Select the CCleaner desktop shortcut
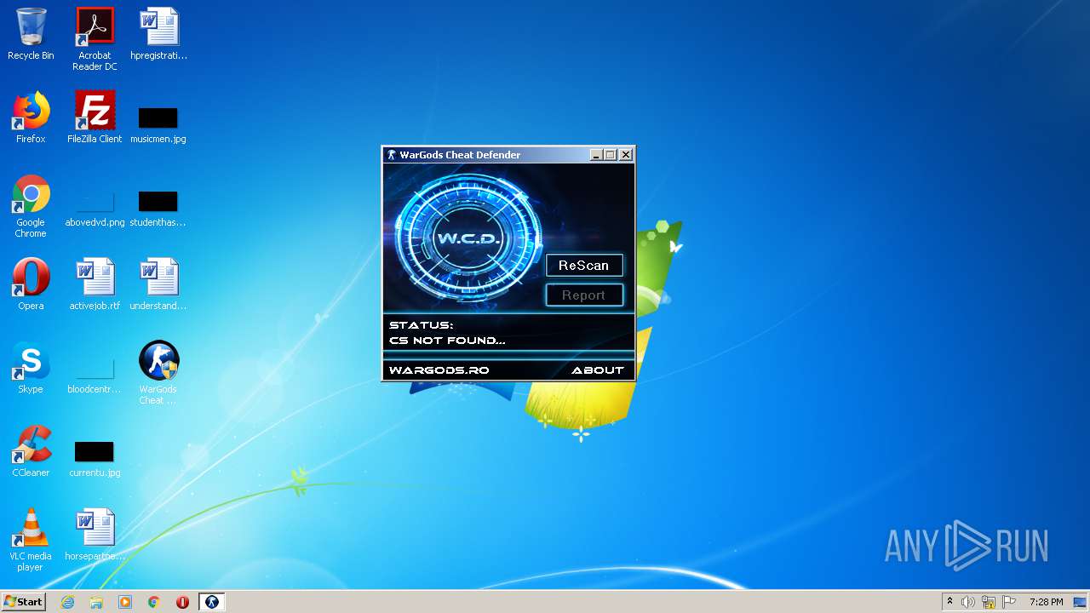This screenshot has width=1090, height=613. point(31,451)
